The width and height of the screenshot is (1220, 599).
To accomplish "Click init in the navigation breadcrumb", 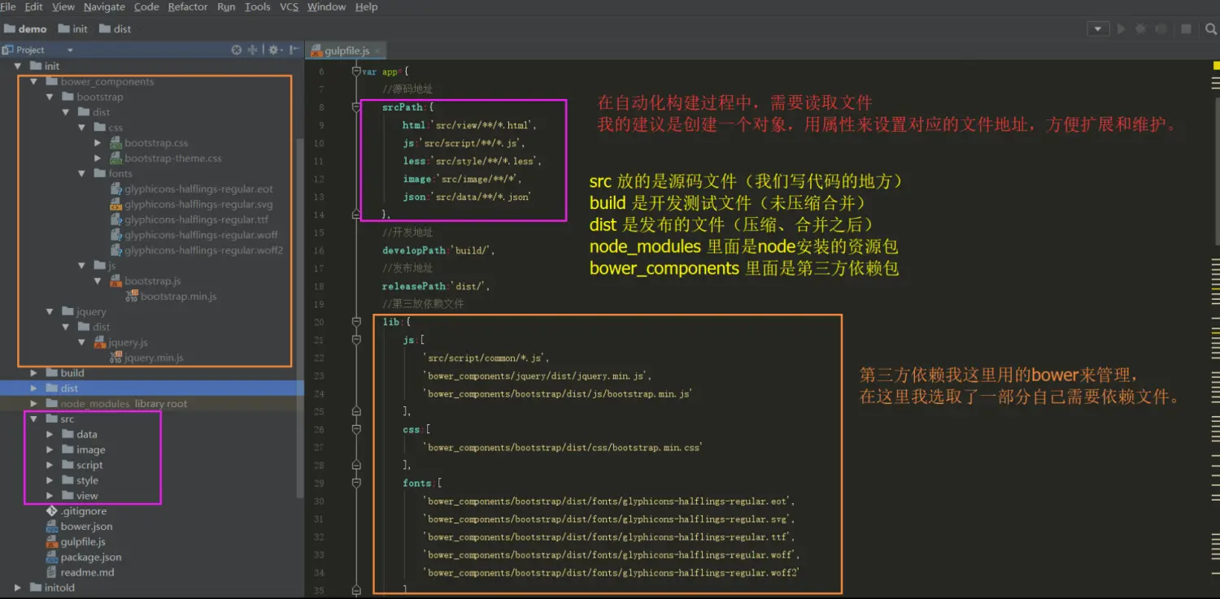I will coord(72,28).
